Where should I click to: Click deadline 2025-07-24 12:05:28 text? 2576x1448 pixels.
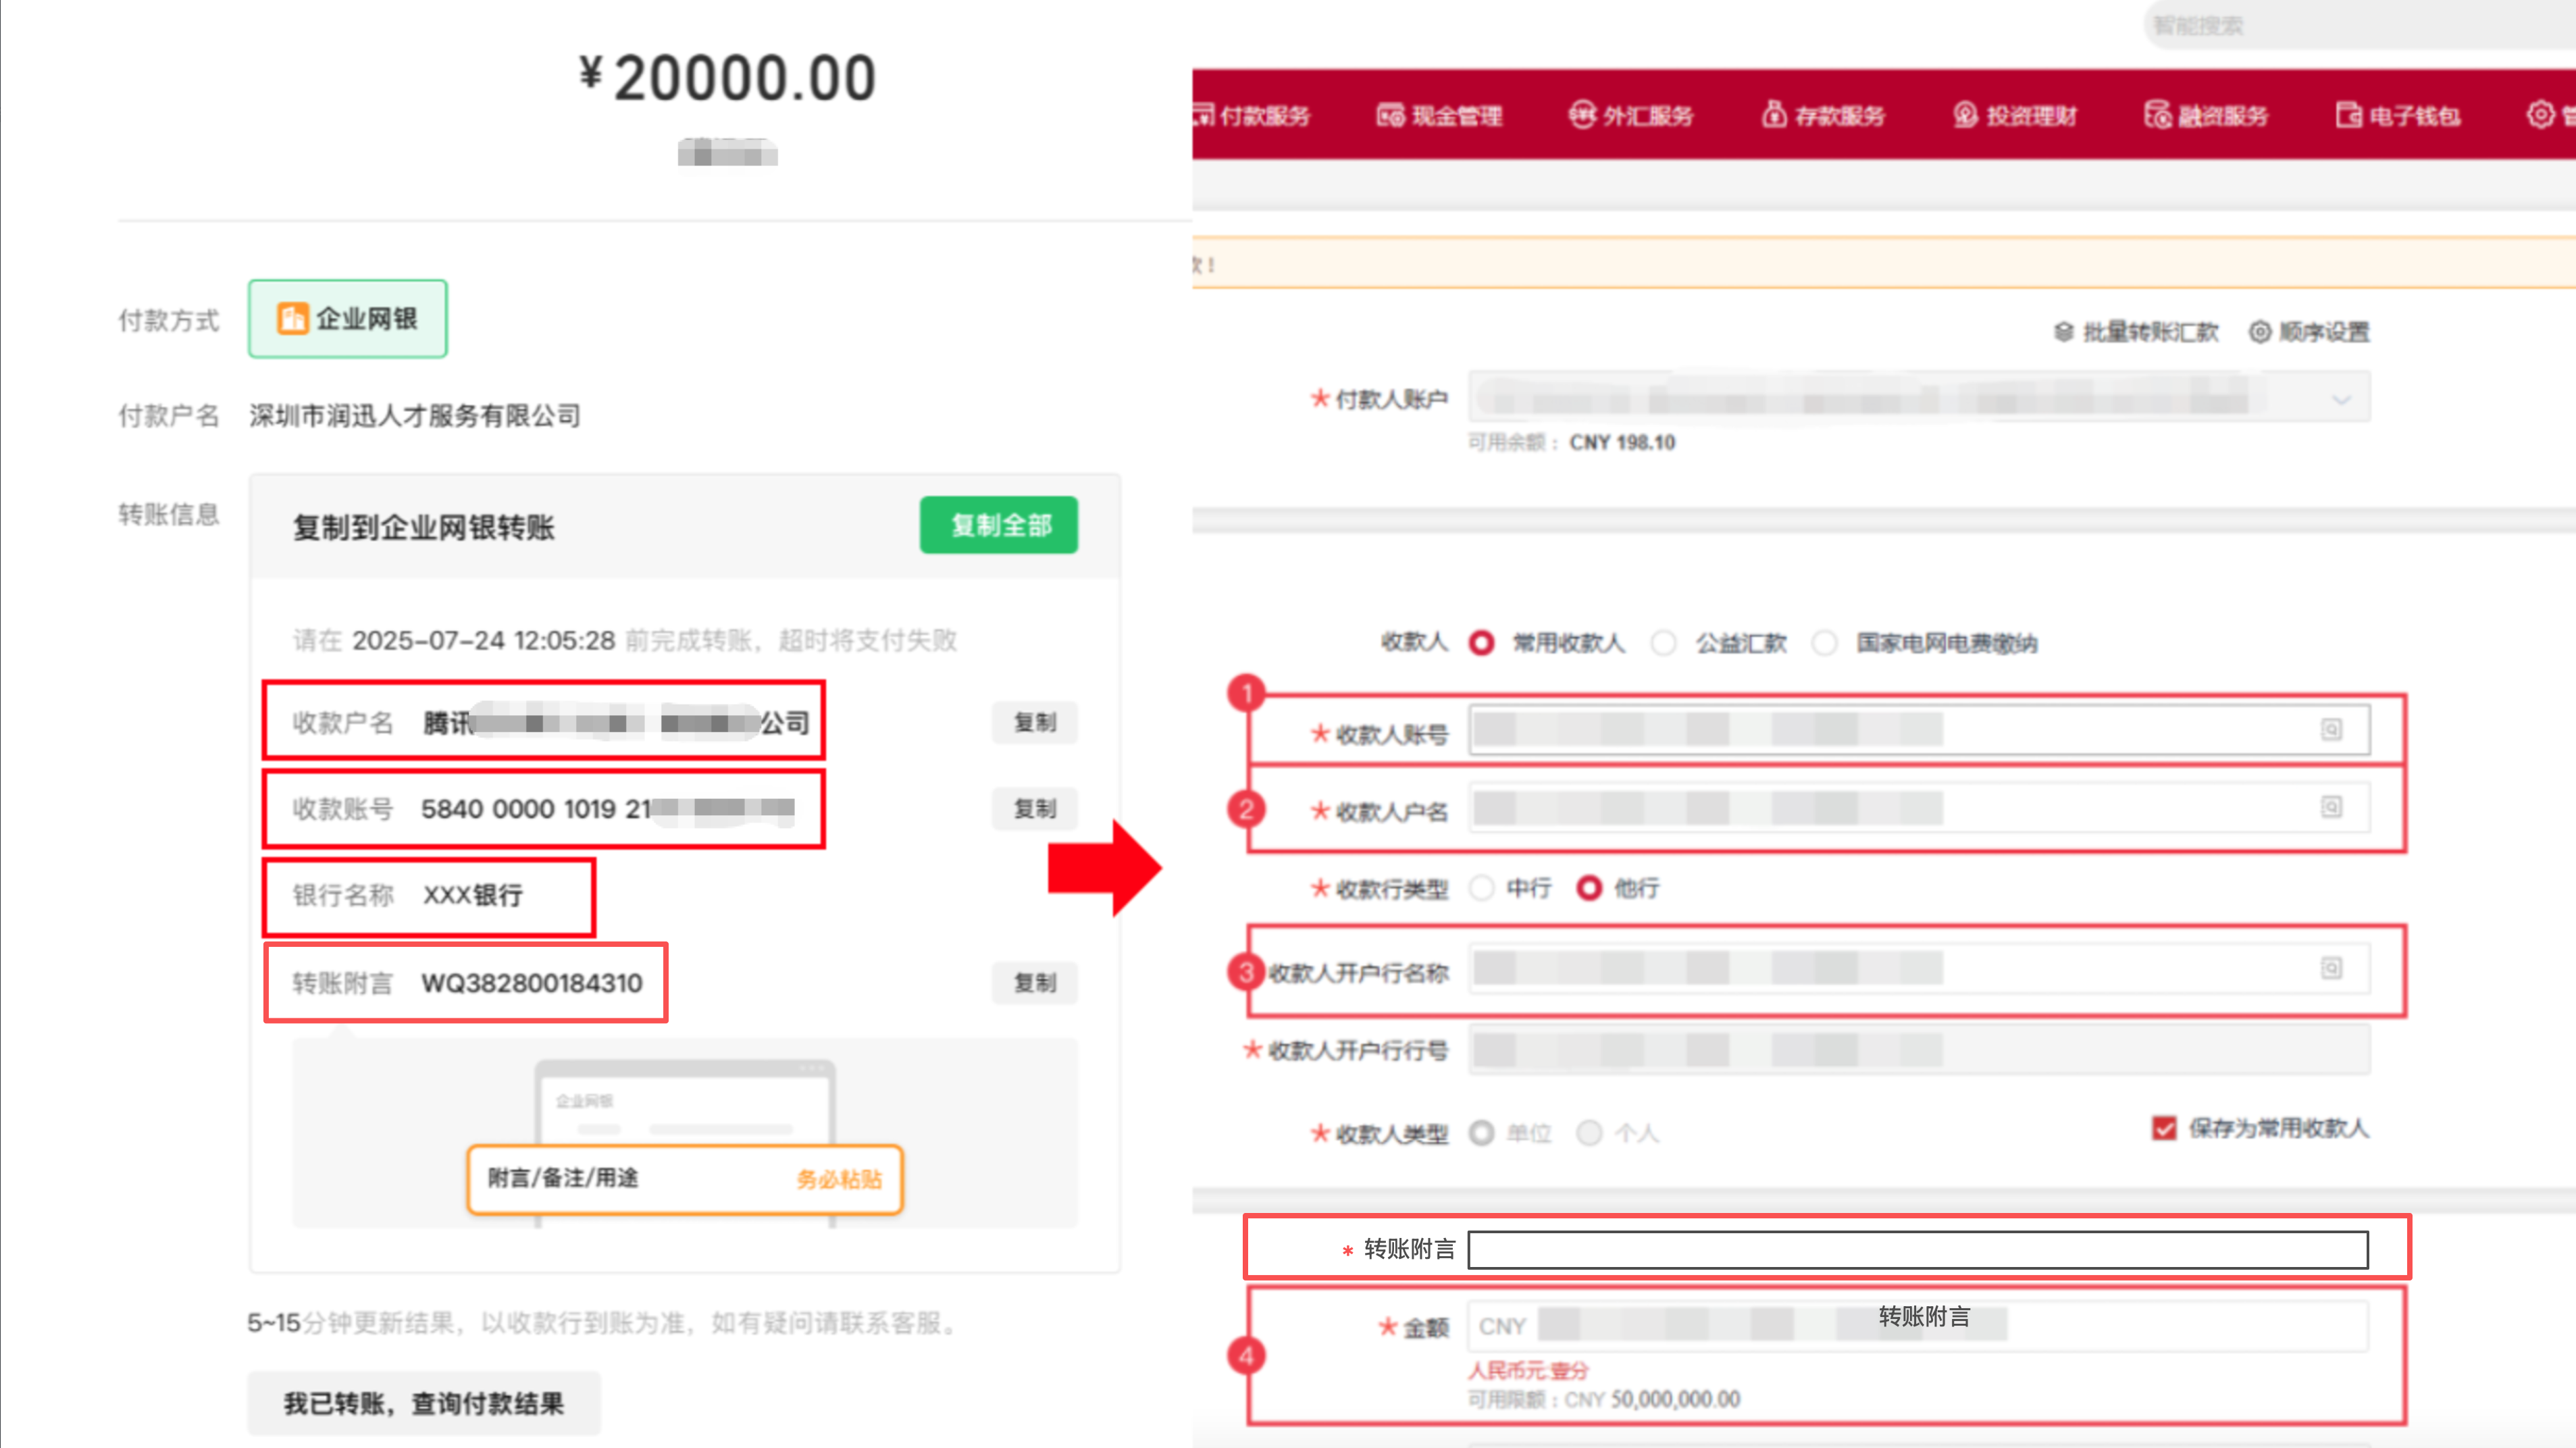pos(483,640)
